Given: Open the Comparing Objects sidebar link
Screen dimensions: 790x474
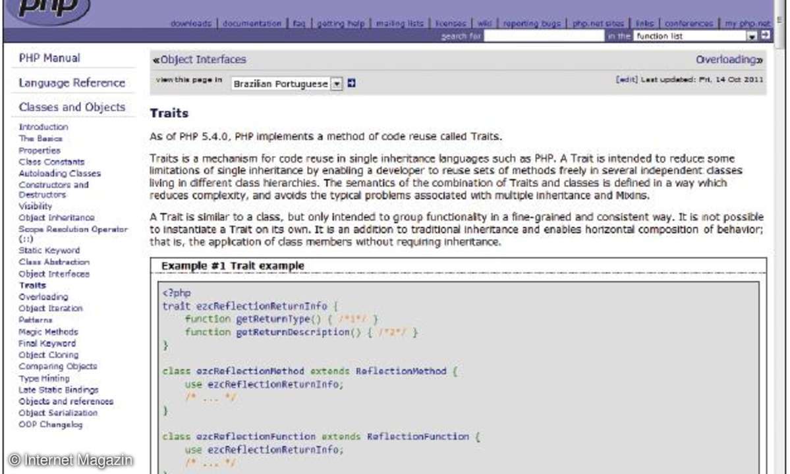Looking at the screenshot, I should coord(58,367).
